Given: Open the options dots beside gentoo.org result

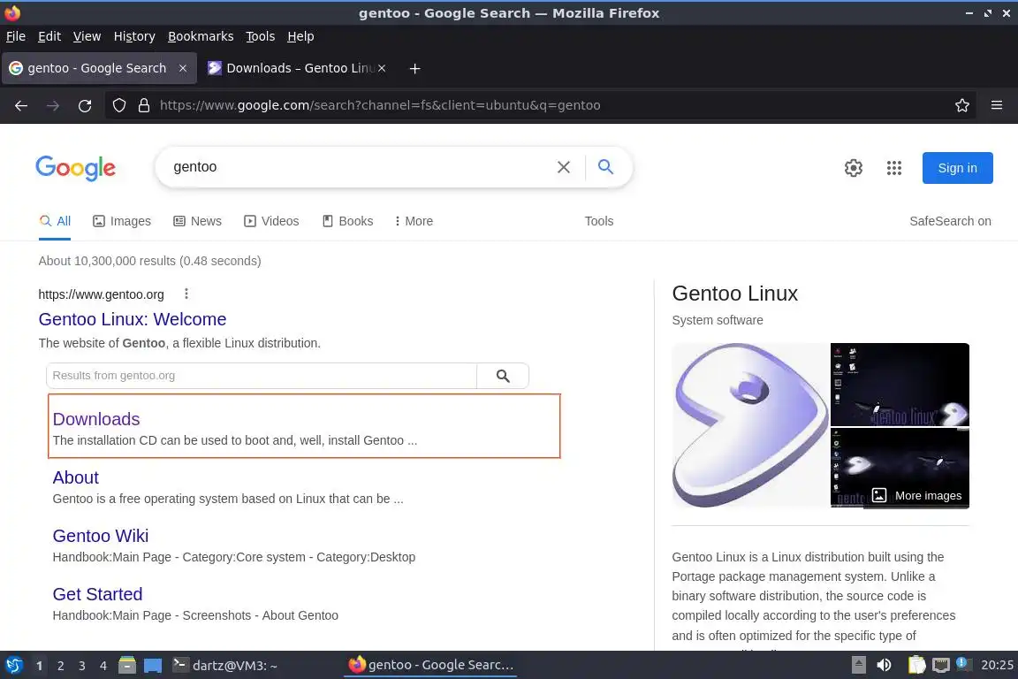Looking at the screenshot, I should tap(186, 294).
